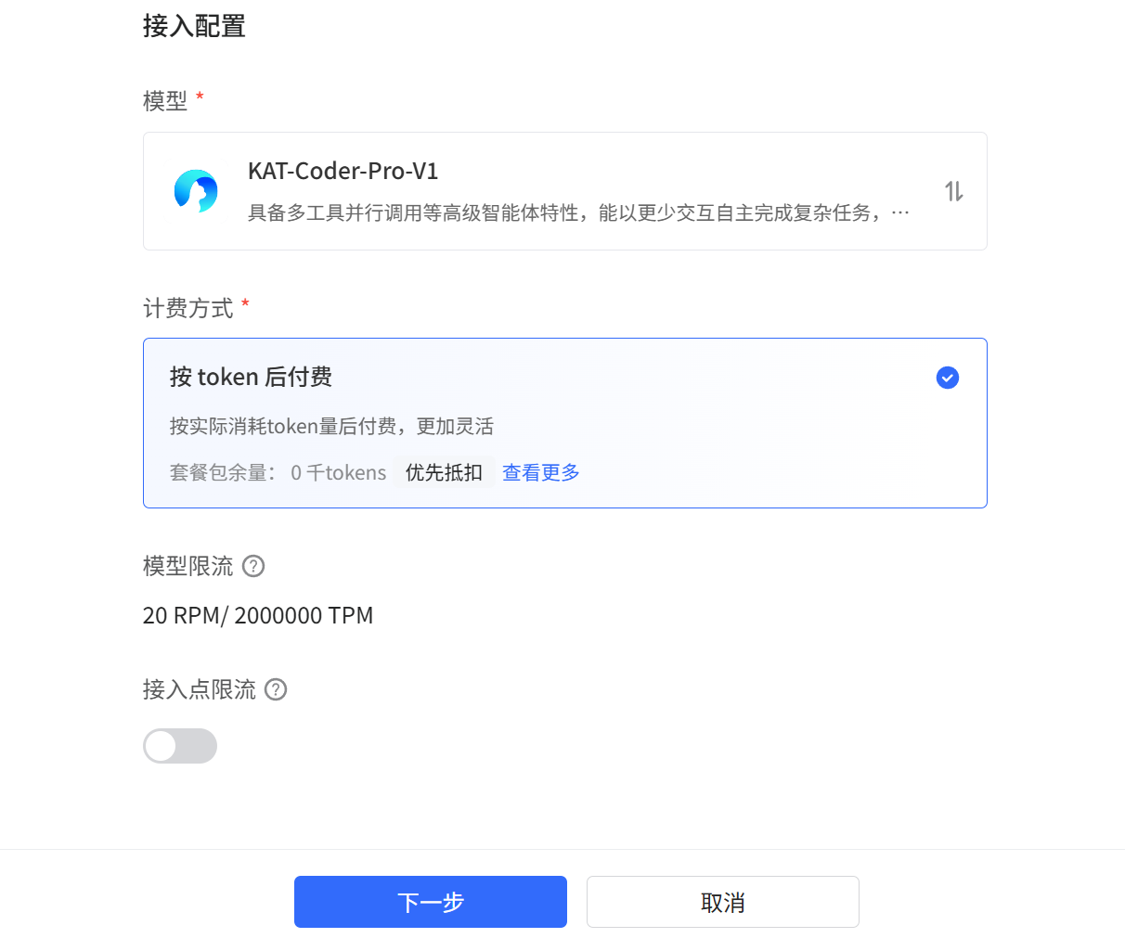The width and height of the screenshot is (1125, 938).
Task: Click the 20 RPM/ 2000000 TPM rate text
Action: point(258,615)
